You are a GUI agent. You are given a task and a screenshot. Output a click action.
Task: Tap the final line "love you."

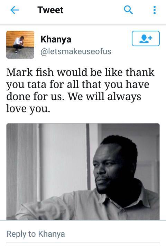click(x=28, y=109)
